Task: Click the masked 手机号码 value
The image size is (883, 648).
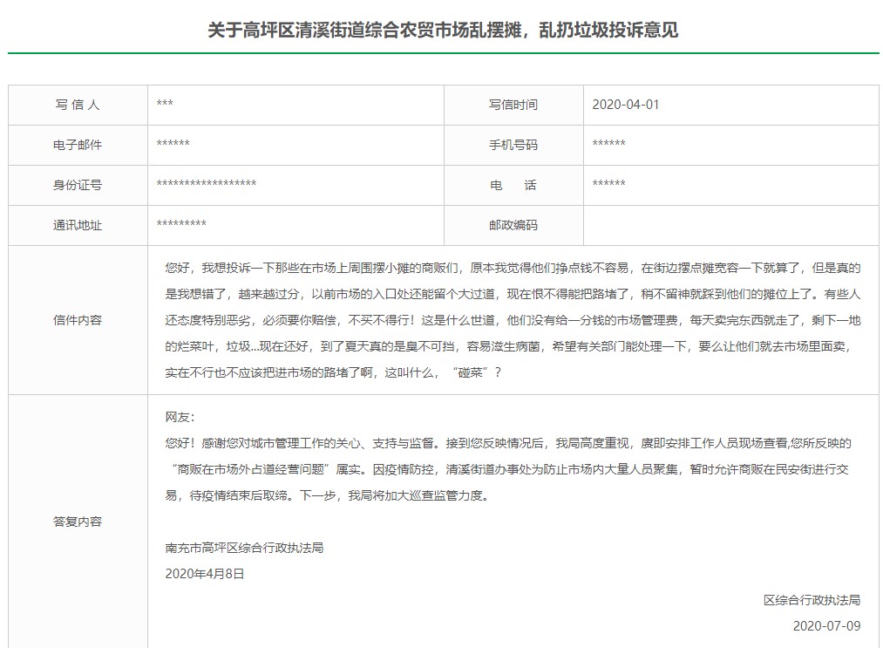Action: (x=608, y=145)
